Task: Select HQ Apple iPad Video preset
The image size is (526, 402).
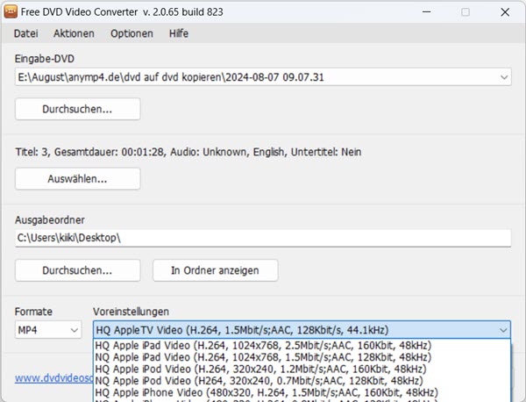Action: (x=302, y=345)
